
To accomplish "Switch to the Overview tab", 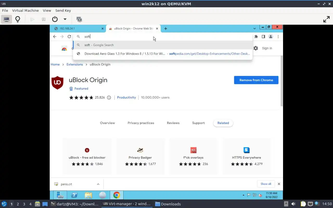I will point(107,123).
